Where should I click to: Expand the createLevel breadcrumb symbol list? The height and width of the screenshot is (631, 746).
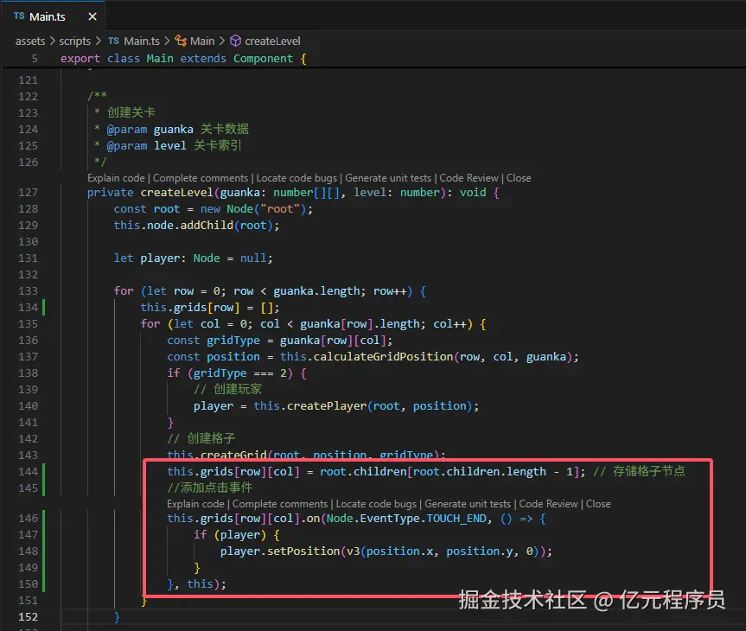272,41
